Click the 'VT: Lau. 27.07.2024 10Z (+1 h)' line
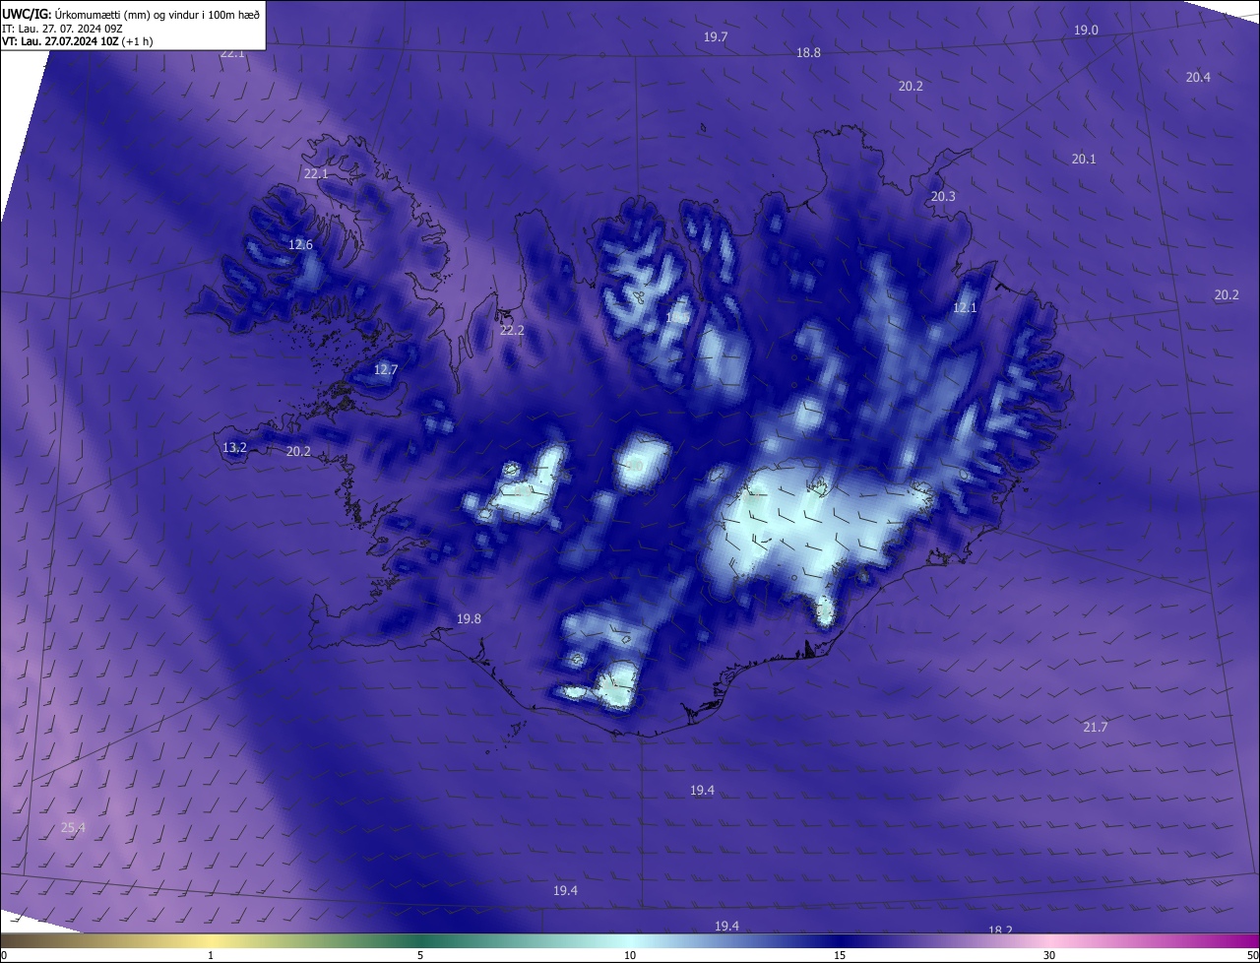1260x963 pixels. [x=77, y=41]
